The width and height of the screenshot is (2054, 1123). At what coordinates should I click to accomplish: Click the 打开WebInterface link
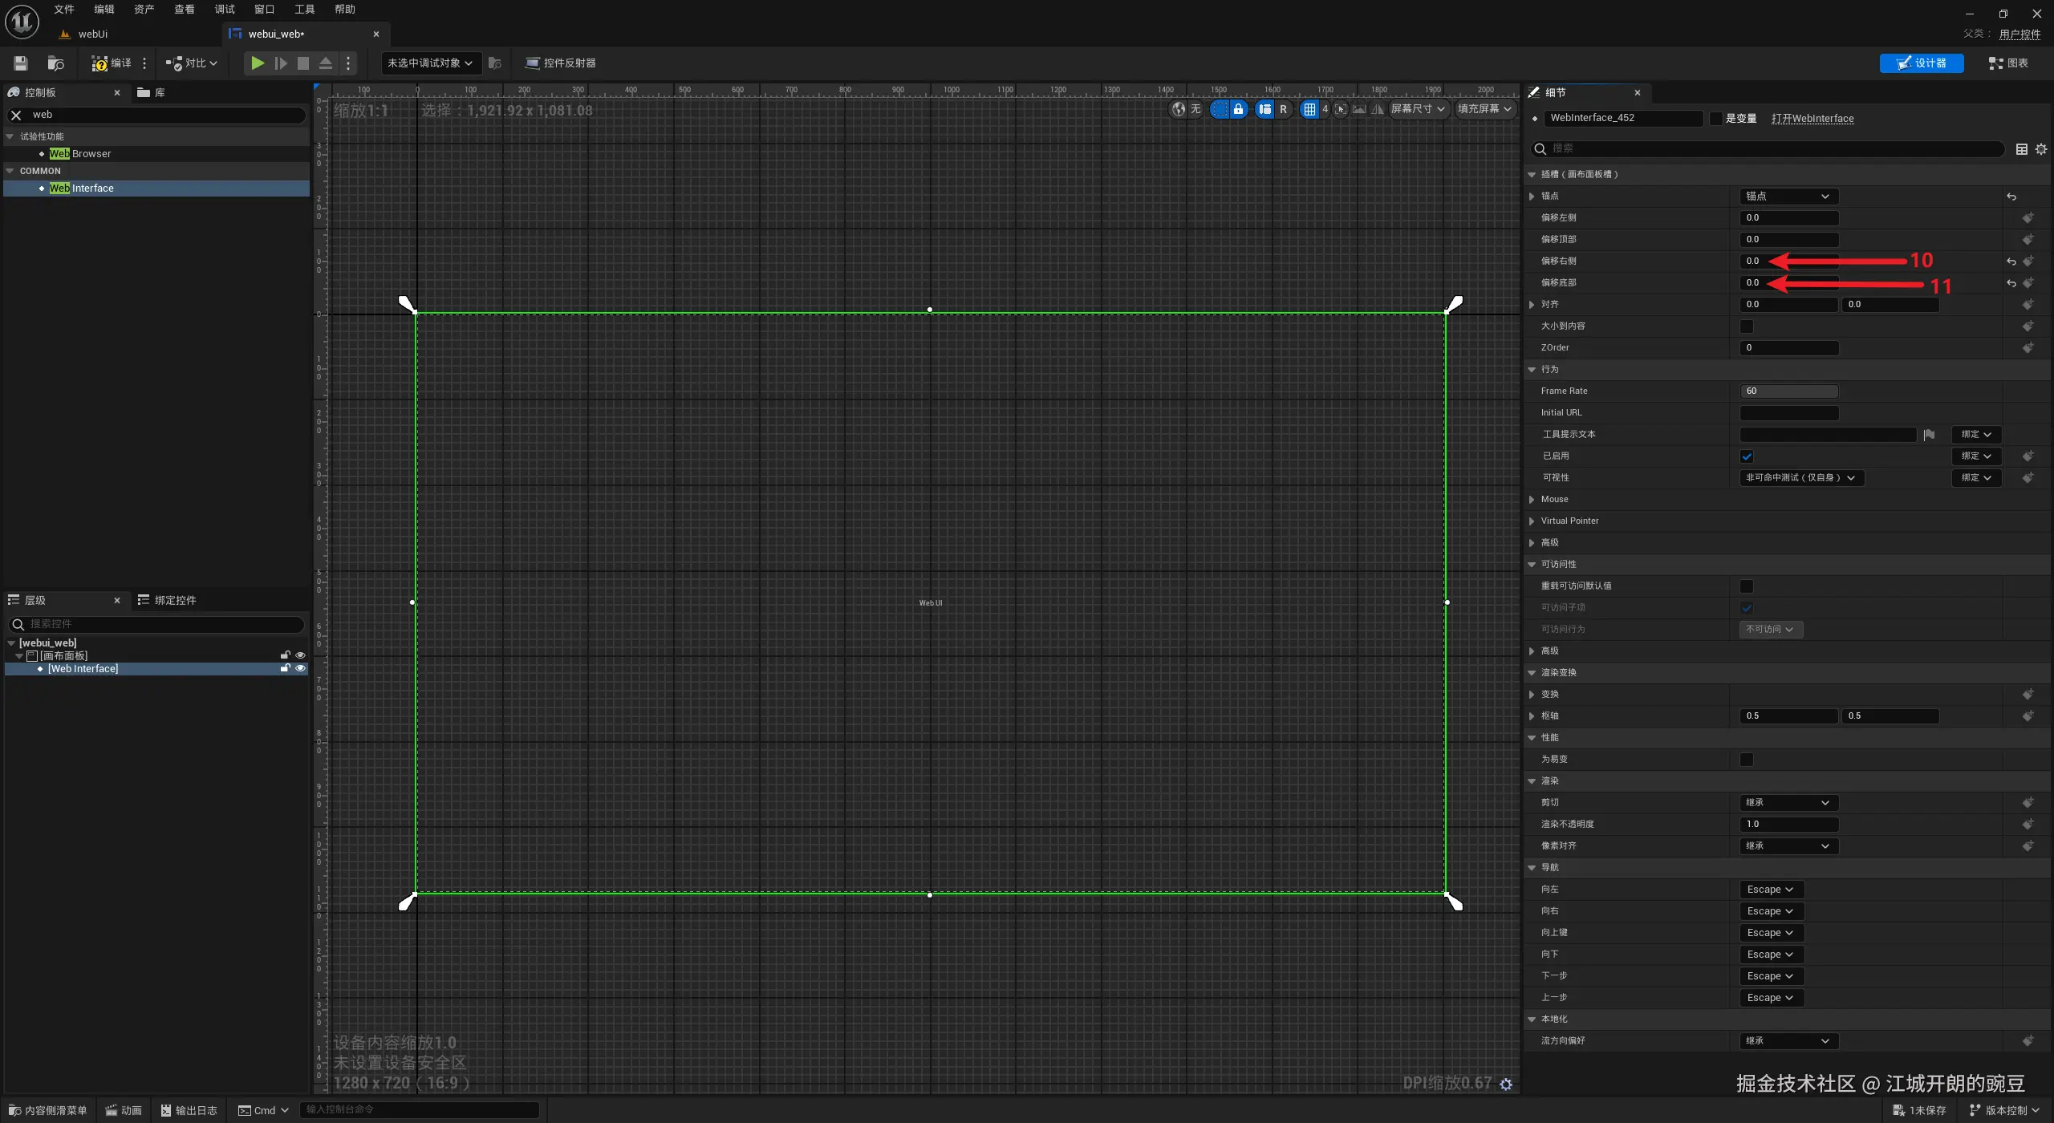point(1812,119)
